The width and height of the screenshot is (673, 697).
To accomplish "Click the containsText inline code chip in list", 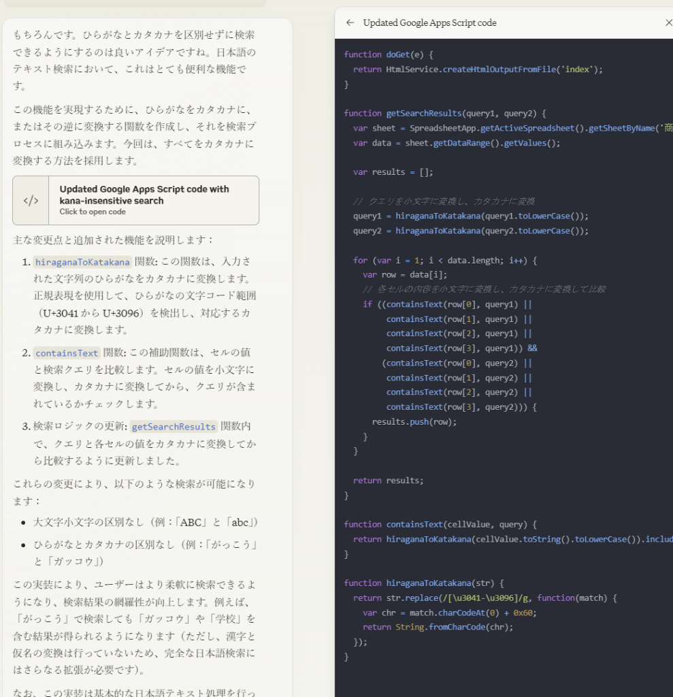I will point(67,353).
